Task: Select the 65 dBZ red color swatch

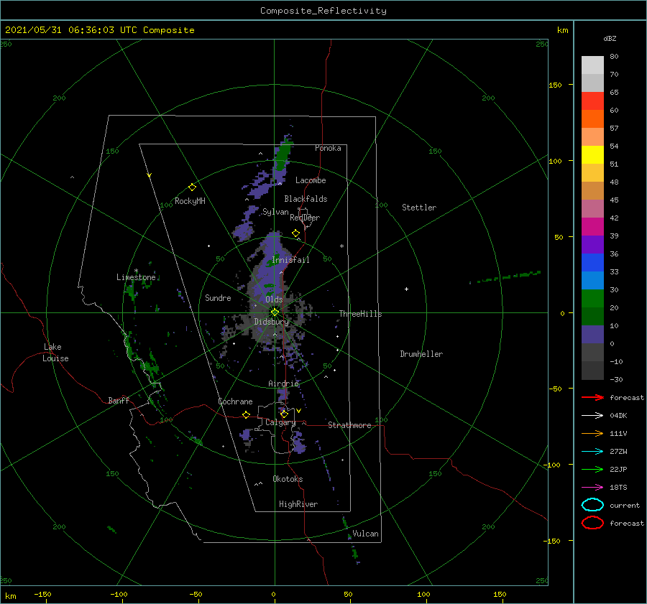Action: pos(592,101)
